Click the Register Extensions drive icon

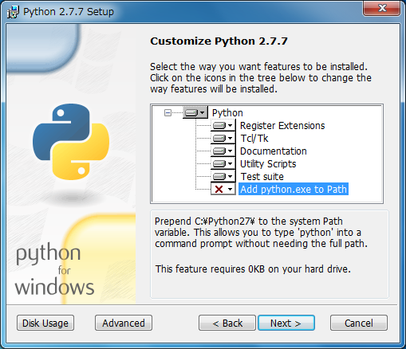click(x=219, y=126)
